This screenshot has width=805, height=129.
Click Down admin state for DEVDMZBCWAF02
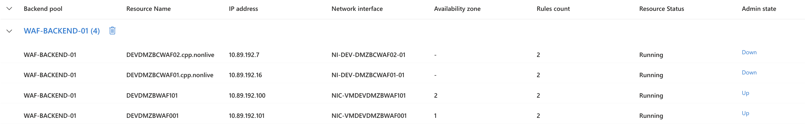pos(749,52)
